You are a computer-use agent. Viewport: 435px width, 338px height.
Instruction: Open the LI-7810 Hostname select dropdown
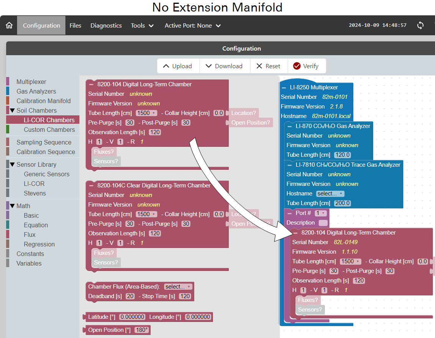coord(330,194)
